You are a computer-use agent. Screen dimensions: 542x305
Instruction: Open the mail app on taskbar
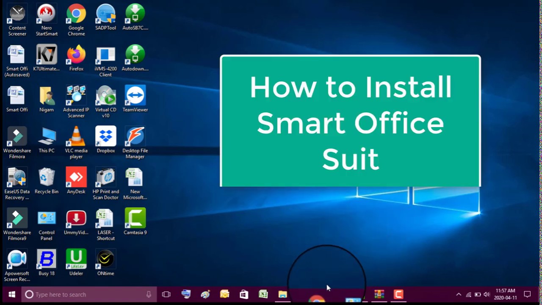pos(224,294)
